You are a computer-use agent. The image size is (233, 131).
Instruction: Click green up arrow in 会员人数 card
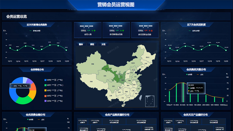95,31
